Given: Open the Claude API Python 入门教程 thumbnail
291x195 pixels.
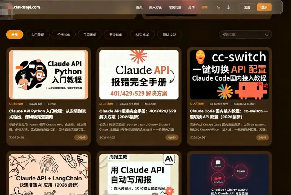Looking at the screenshot, I should click(49, 74).
